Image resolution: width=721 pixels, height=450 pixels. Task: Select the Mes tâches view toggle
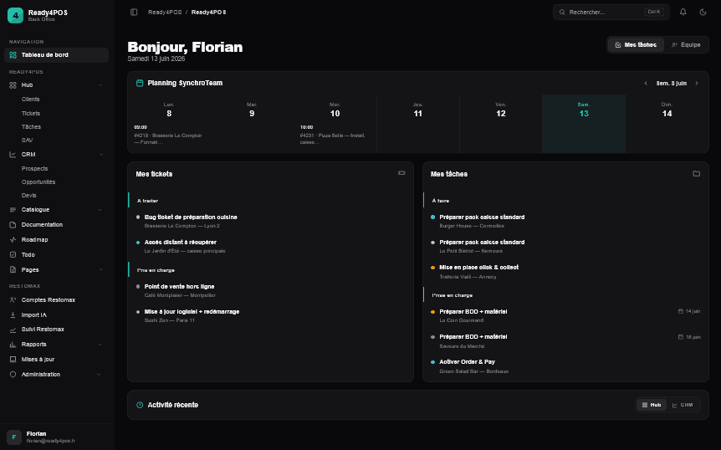click(x=636, y=44)
